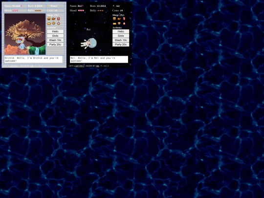Click Orchid's speech message box
The width and height of the screenshot is (264, 198).
click(33, 59)
